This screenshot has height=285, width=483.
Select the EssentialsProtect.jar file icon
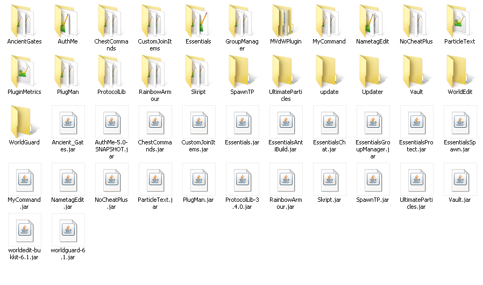416,122
